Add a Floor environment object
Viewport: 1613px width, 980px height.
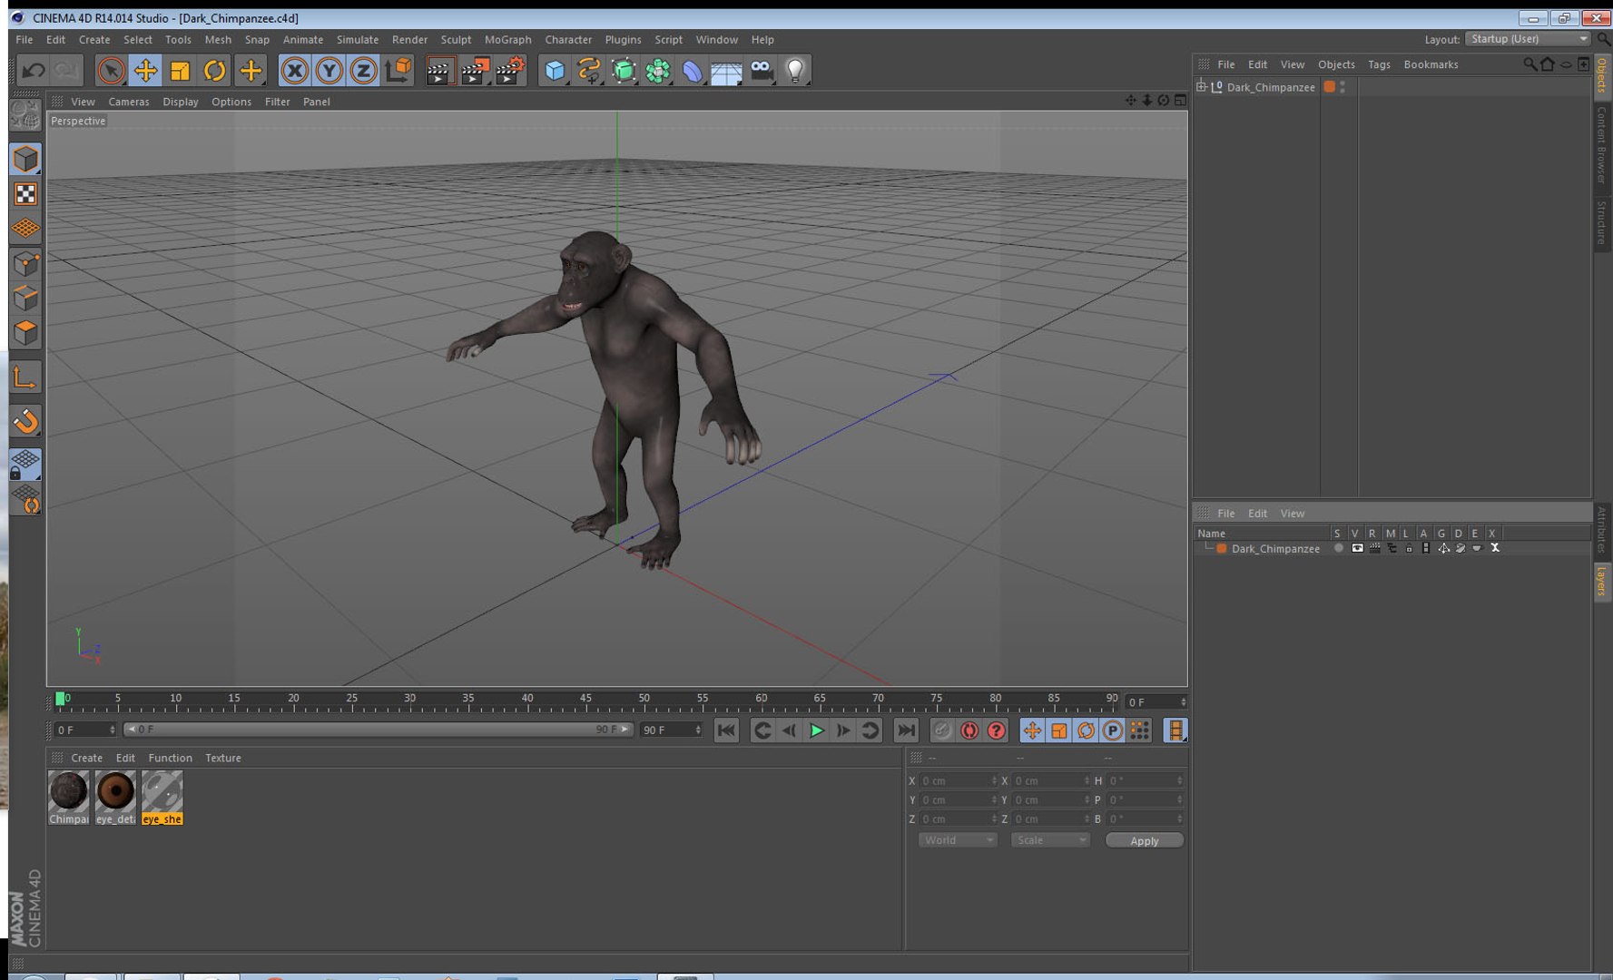(x=726, y=71)
